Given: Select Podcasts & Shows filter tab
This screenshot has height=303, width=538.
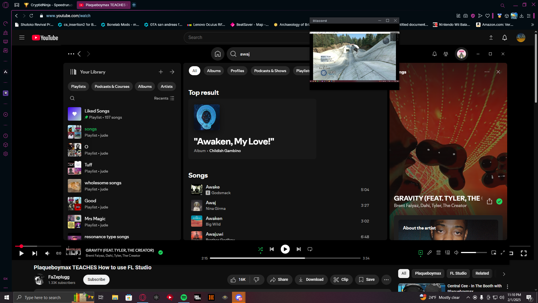Looking at the screenshot, I should tap(270, 71).
